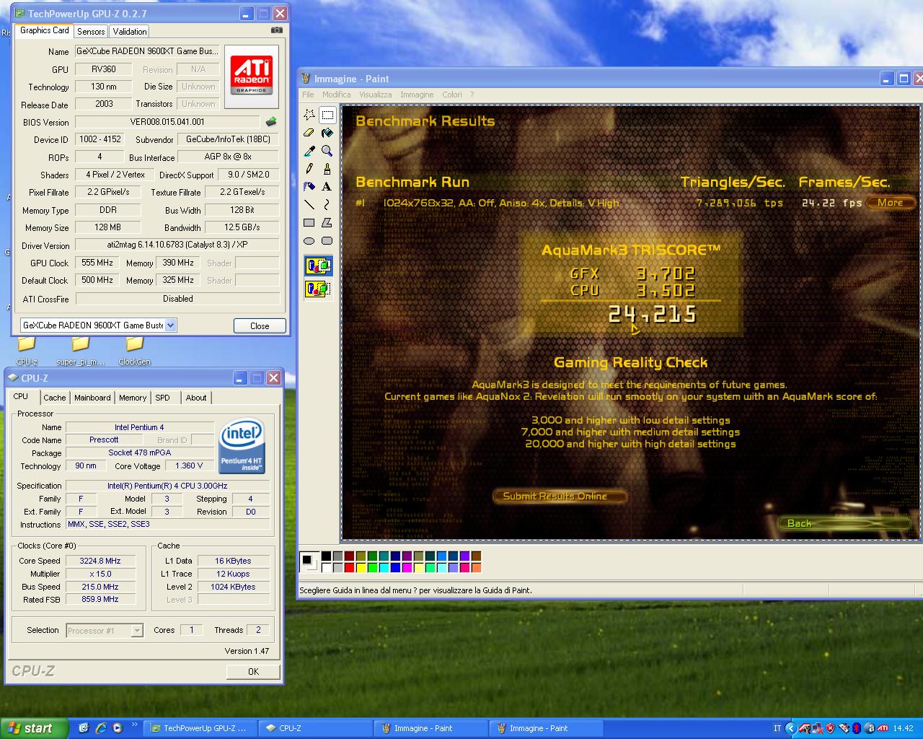Switch to TechPowerUp GPU-Z taskbar button
Viewport: 923px width, 739px height.
(x=199, y=728)
